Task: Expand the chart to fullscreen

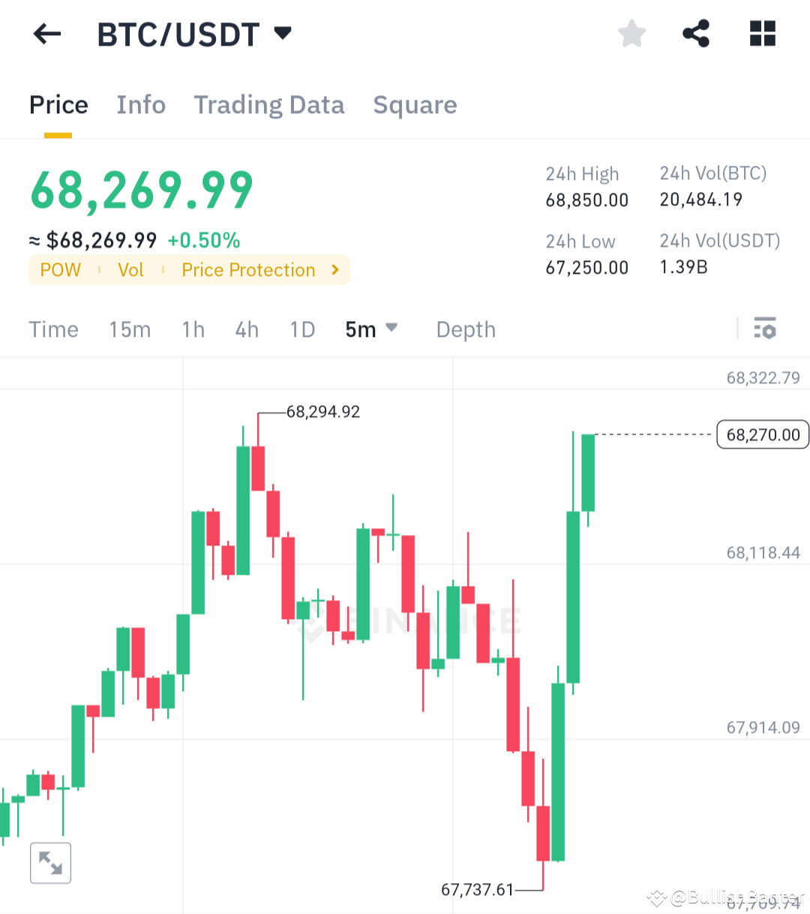Action: pyautogui.click(x=50, y=862)
